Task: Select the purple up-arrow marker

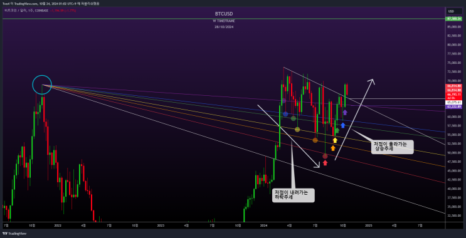Action: tap(345, 112)
